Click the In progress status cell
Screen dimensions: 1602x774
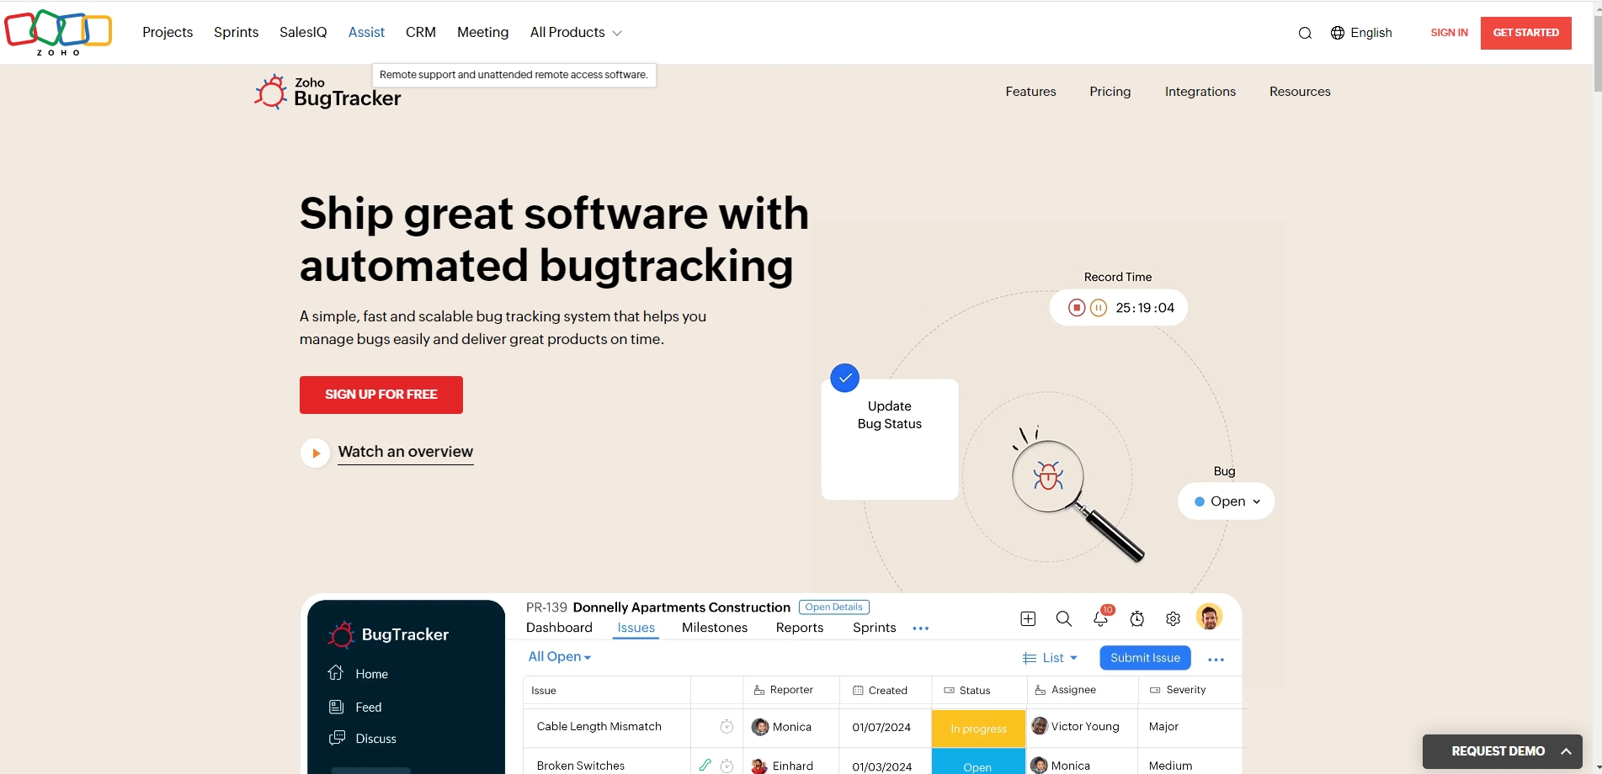(978, 729)
